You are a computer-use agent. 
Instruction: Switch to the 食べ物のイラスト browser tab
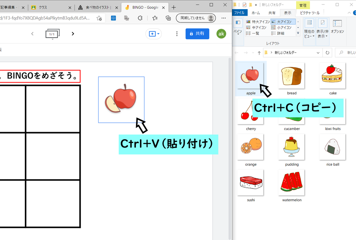click(98, 8)
